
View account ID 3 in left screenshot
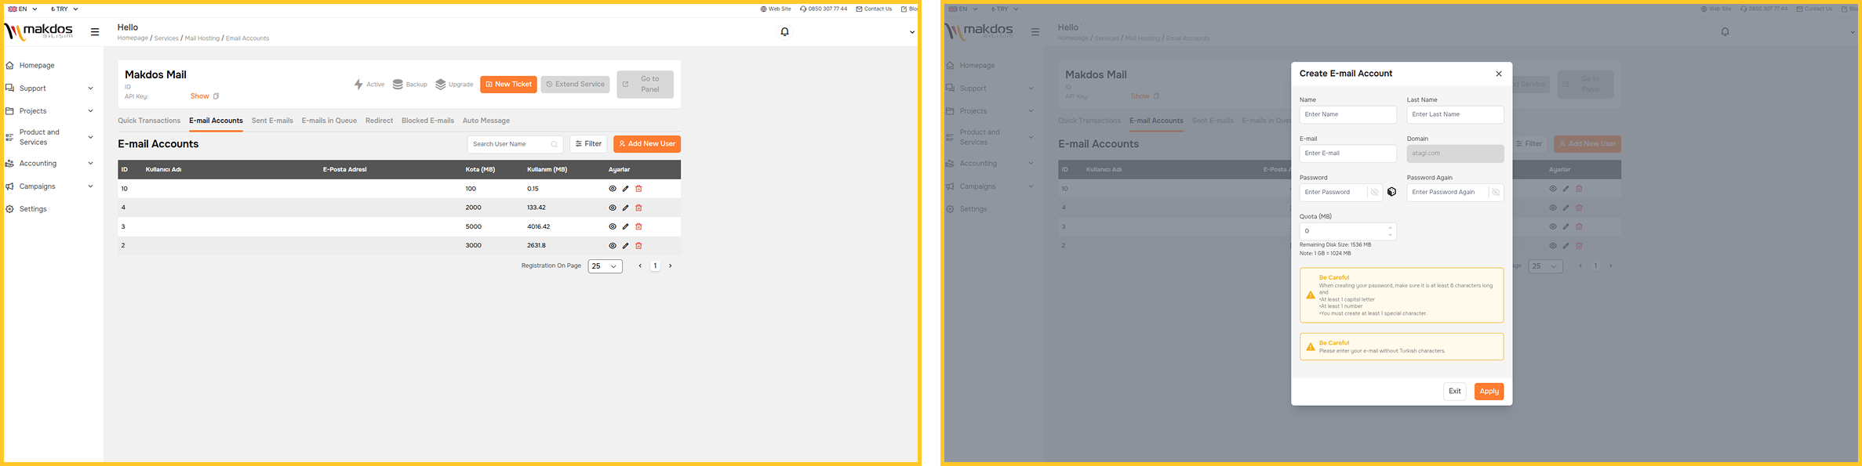pos(613,226)
